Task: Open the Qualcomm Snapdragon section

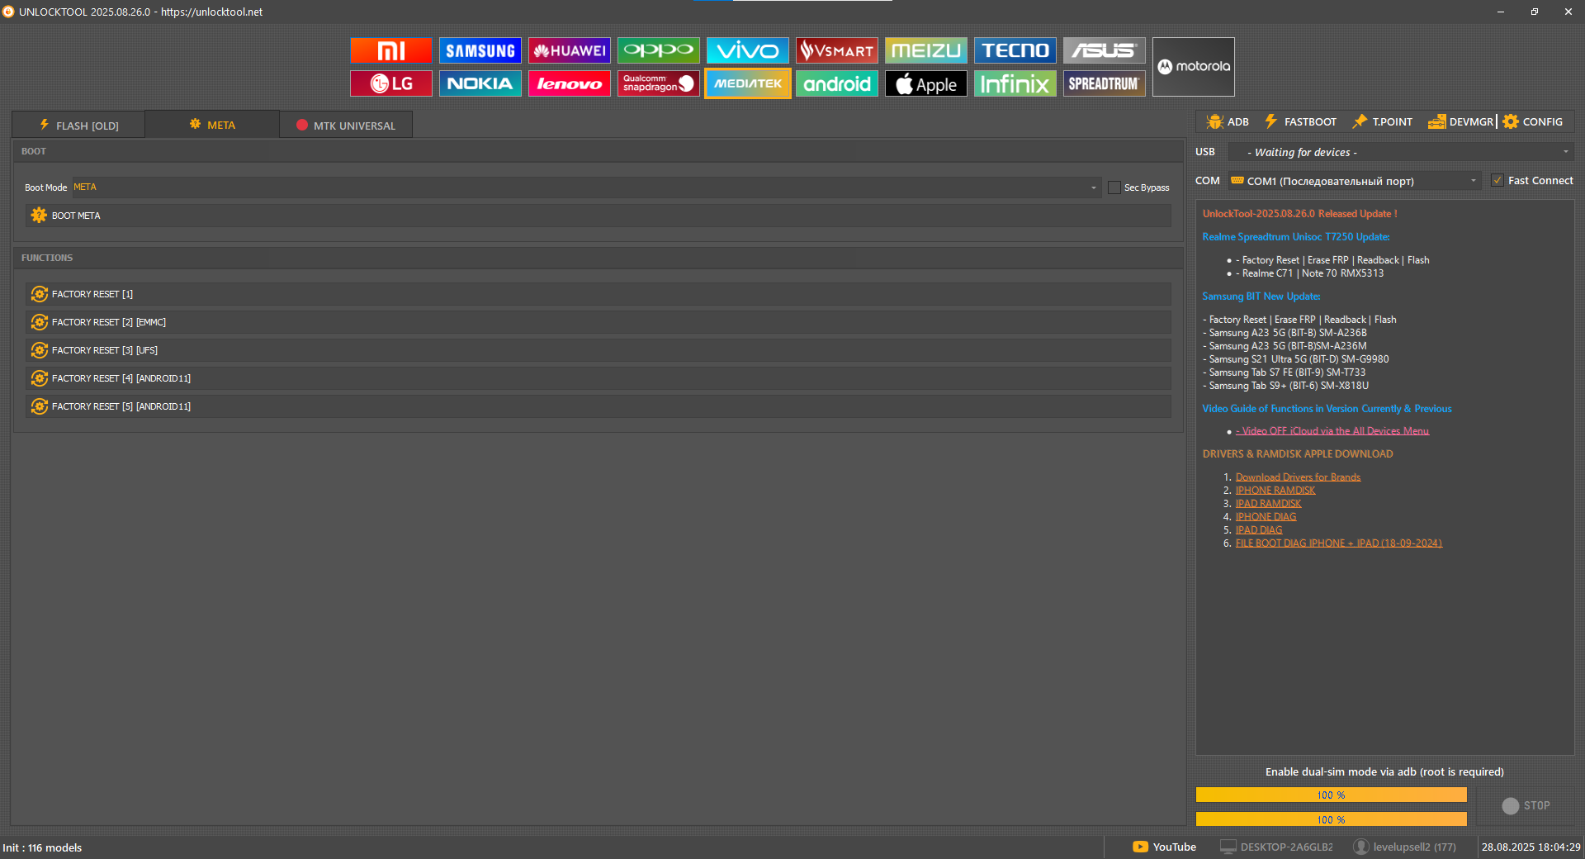Action: [x=658, y=83]
